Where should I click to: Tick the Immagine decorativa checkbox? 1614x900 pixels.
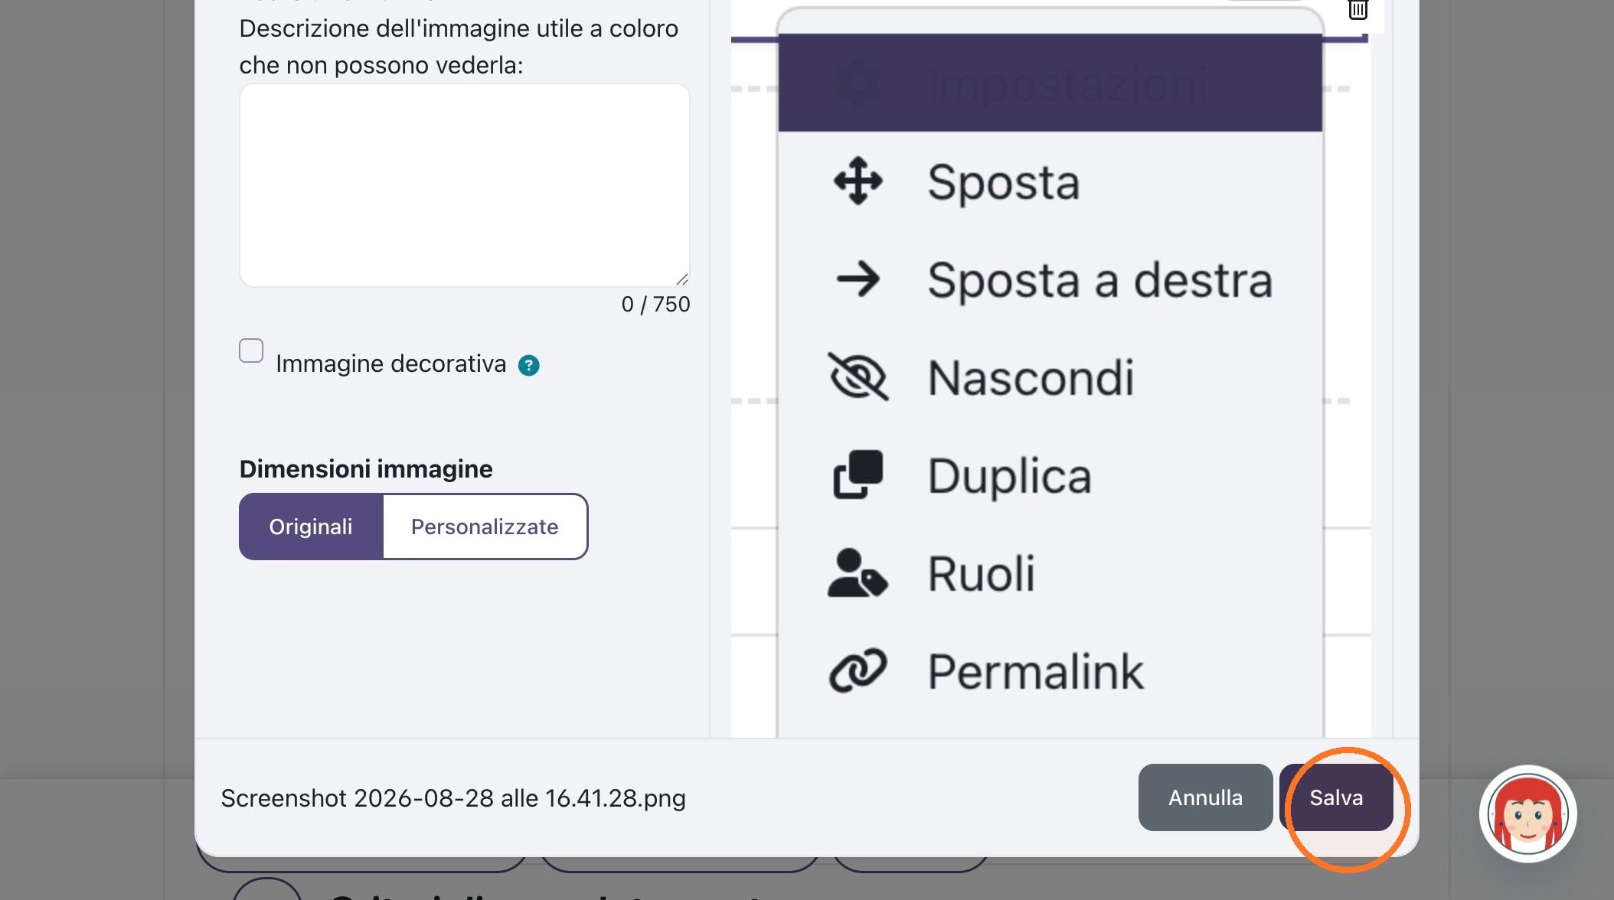pos(251,351)
